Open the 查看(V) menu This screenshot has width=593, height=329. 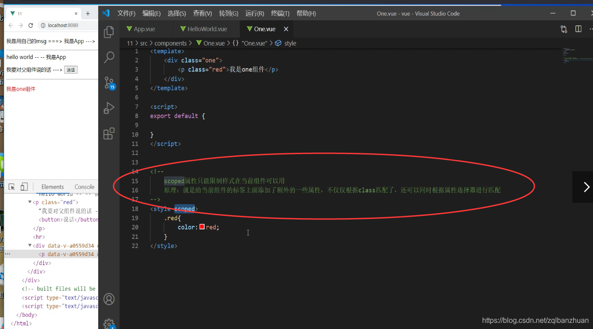click(x=202, y=14)
